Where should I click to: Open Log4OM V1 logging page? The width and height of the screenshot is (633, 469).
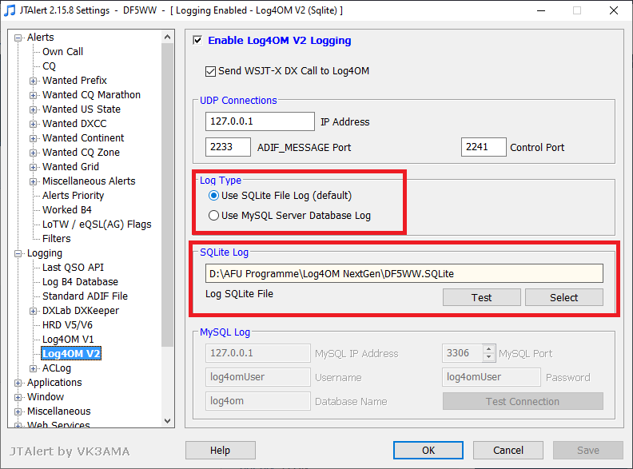click(68, 339)
